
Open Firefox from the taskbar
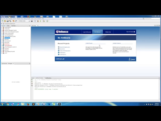pyautogui.click(x=28, y=104)
